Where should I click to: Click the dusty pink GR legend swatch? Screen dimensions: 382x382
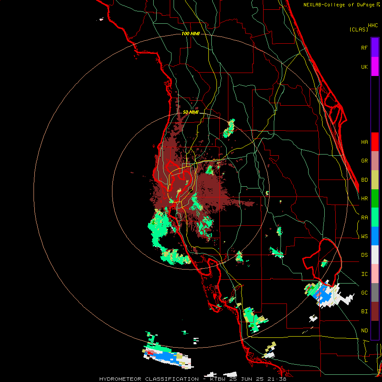pyautogui.click(x=375, y=161)
